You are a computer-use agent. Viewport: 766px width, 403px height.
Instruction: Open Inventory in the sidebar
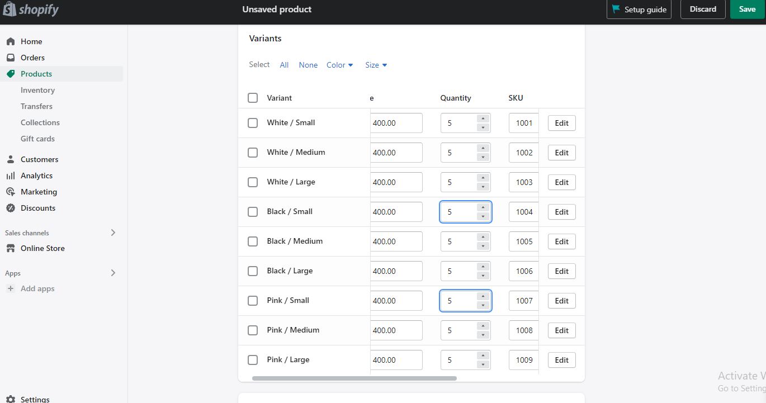(37, 90)
